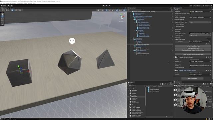Open the Oculus menu
Viewport: 213px width, 120px height.
coord(25,3)
